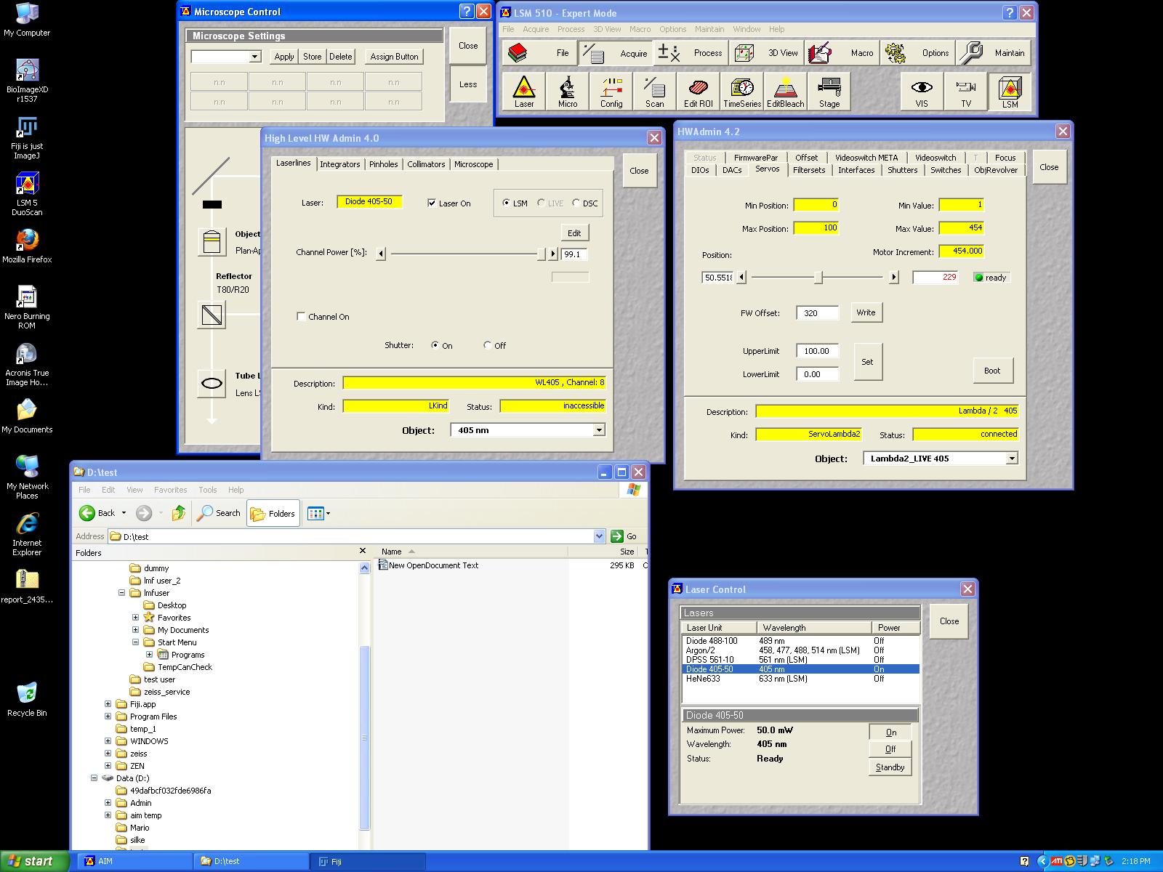The height and width of the screenshot is (872, 1163).
Task: Click the Reflector cube icon
Action: click(x=212, y=315)
